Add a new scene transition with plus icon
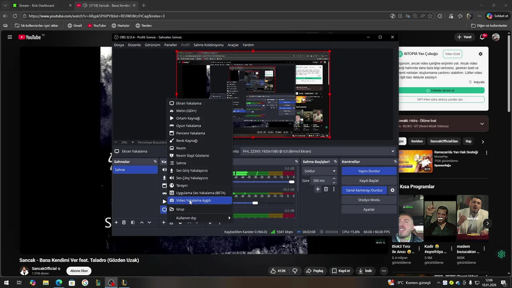This screenshot has width=512, height=288. click(318, 189)
